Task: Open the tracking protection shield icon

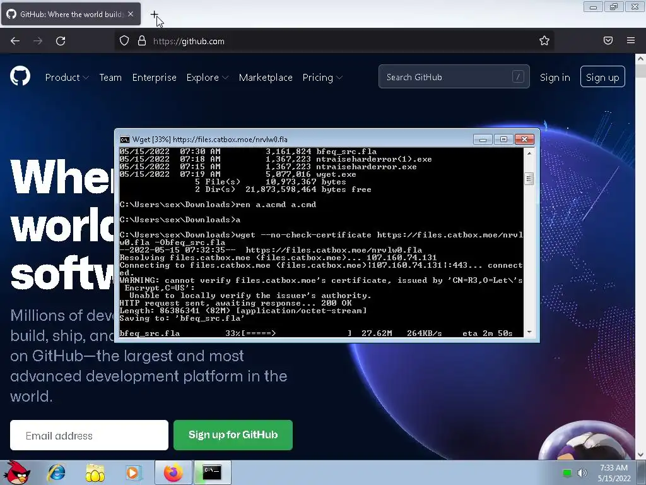Action: [124, 41]
